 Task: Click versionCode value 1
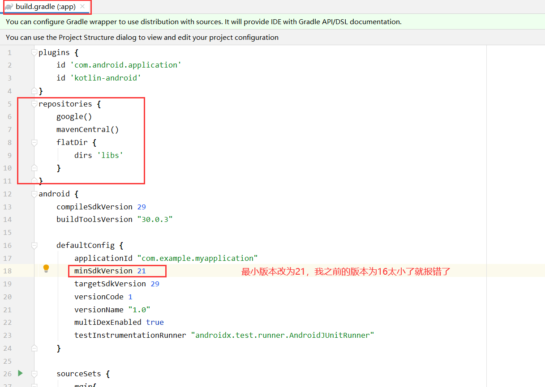pos(130,297)
